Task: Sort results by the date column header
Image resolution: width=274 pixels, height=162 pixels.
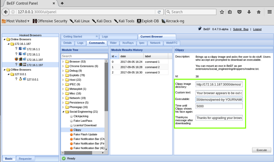Action: click(x=131, y=56)
